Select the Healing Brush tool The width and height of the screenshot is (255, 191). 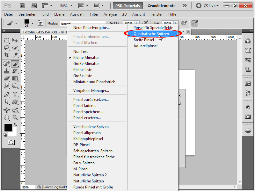7,64
